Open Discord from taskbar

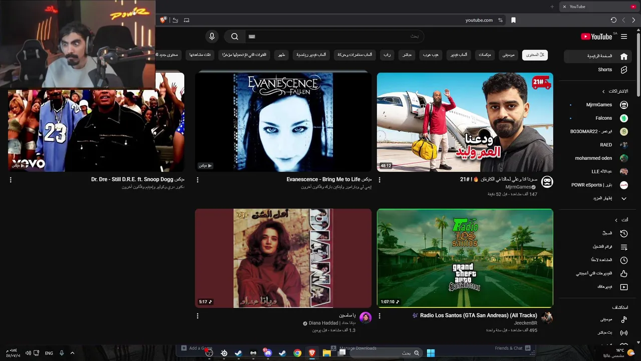click(x=268, y=353)
